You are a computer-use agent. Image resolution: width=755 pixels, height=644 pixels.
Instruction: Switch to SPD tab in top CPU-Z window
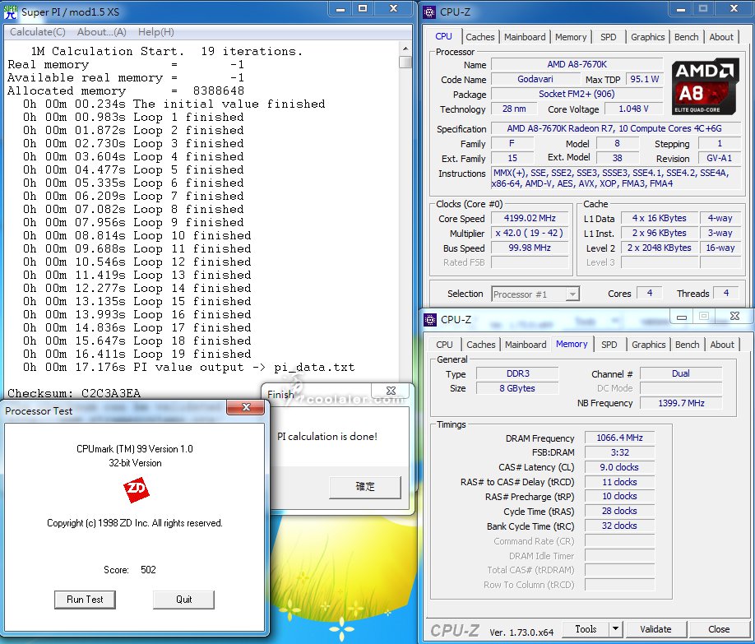pos(608,37)
